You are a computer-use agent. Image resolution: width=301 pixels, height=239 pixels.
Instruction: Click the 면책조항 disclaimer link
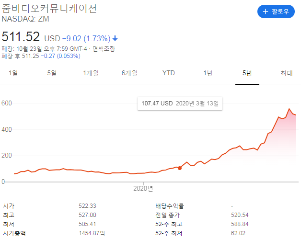(x=104, y=49)
